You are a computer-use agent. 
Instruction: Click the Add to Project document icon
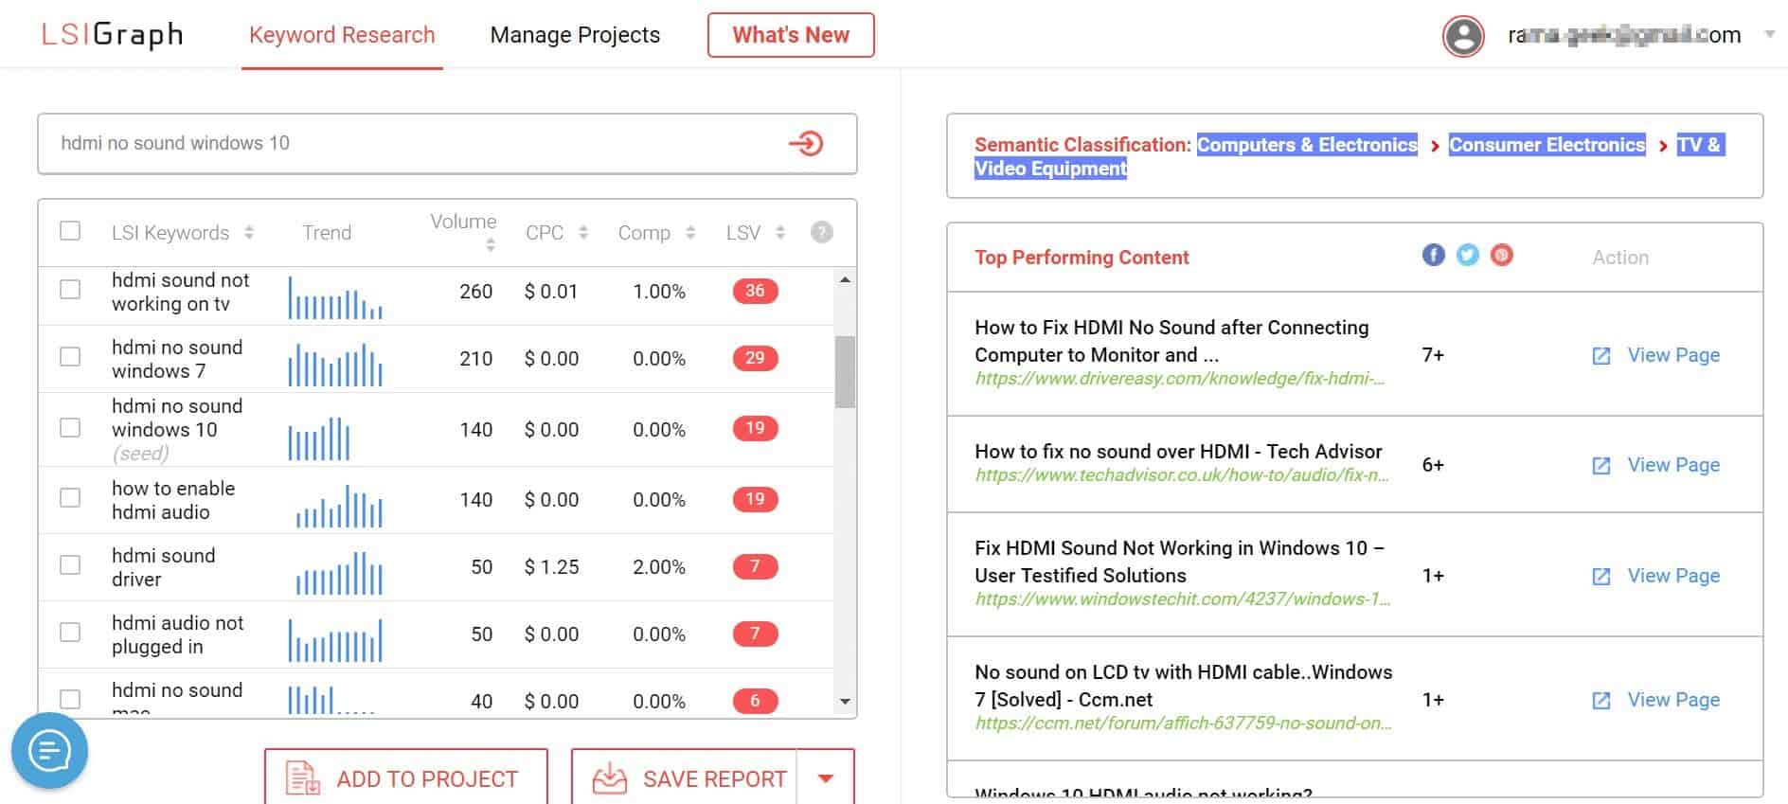tap(303, 778)
